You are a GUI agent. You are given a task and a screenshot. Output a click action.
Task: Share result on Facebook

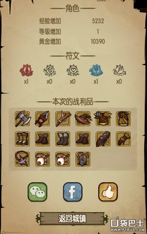[x=73, y=192]
